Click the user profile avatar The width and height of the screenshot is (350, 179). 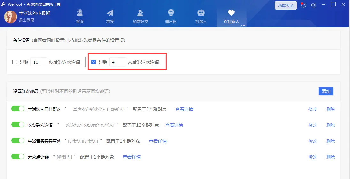tap(10, 17)
